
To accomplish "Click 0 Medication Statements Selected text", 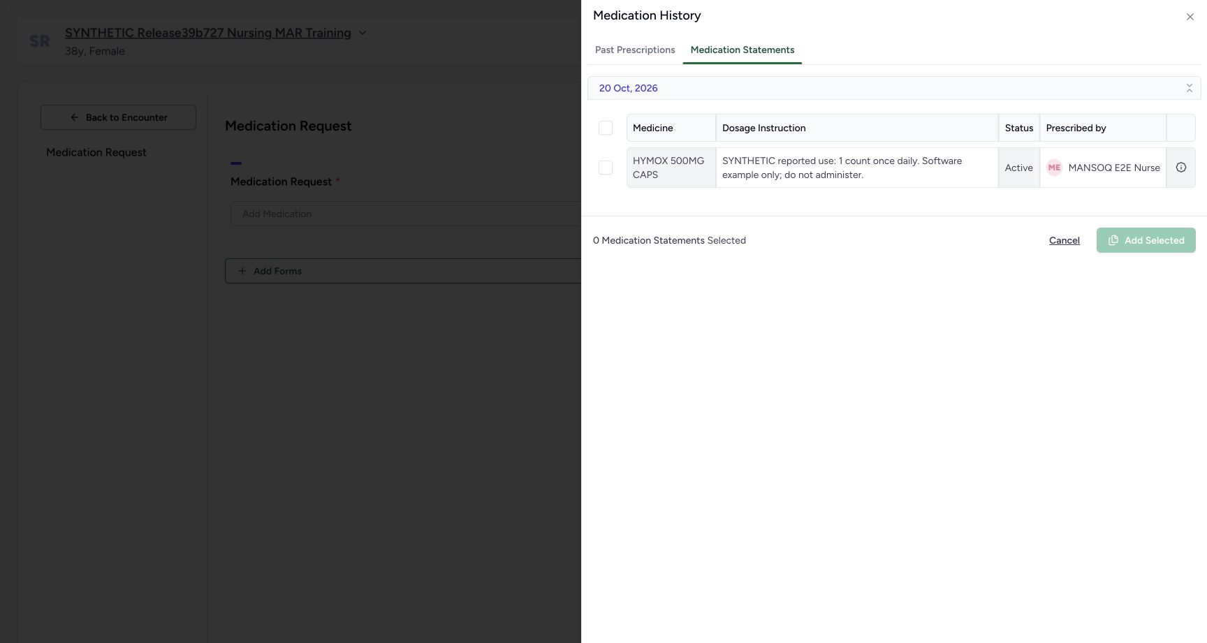I will pyautogui.click(x=669, y=240).
